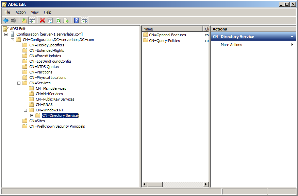Screen dimensions: 298x196
Task: Click left arrow of horizontal scrollbar
Action: (145, 184)
